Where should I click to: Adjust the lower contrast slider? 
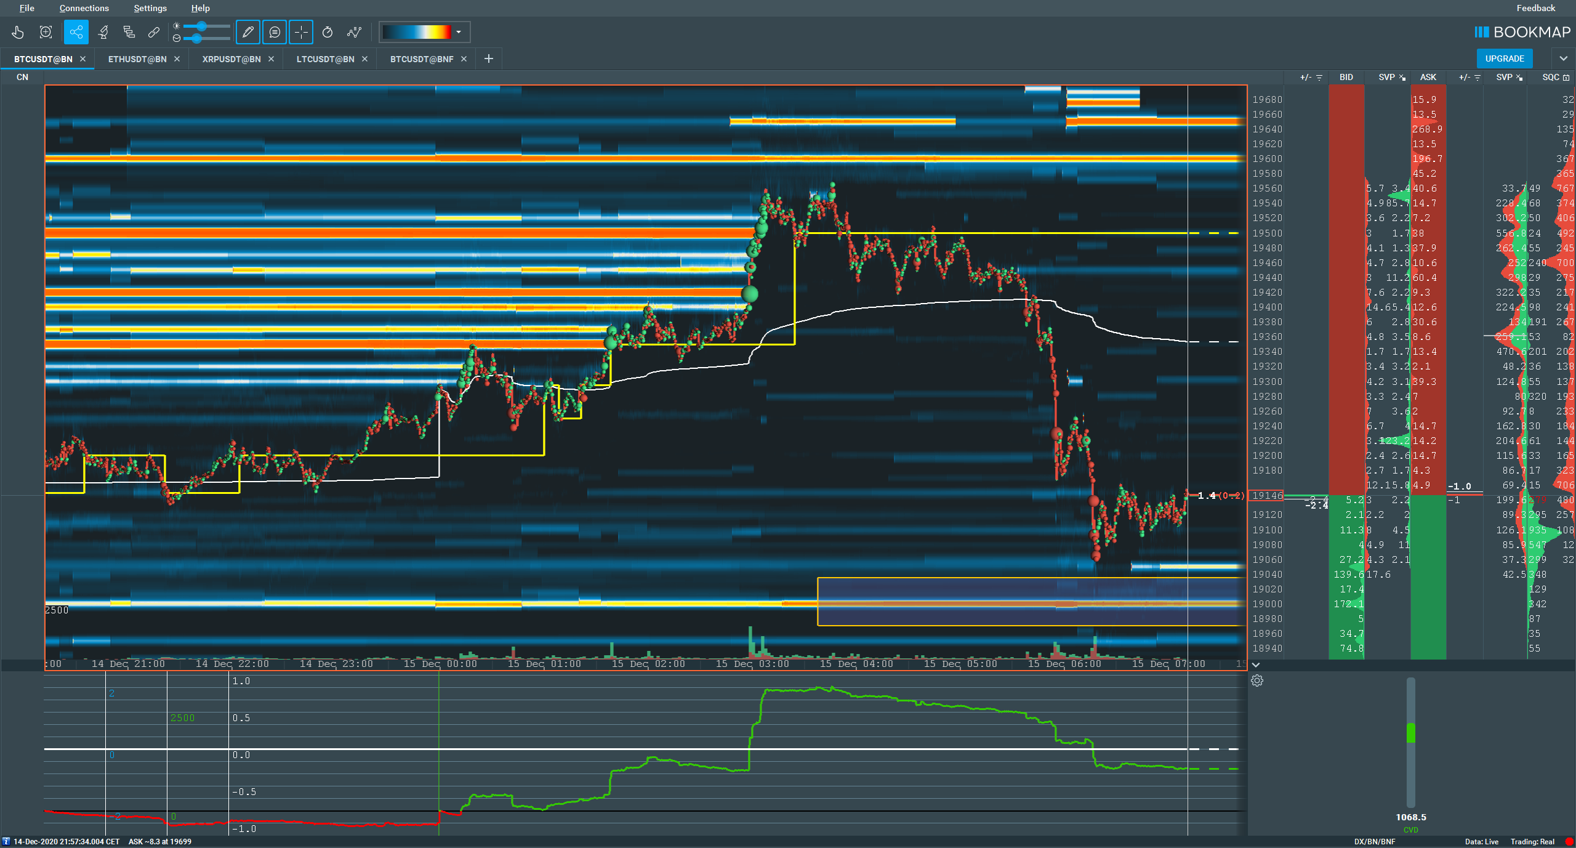[207, 38]
